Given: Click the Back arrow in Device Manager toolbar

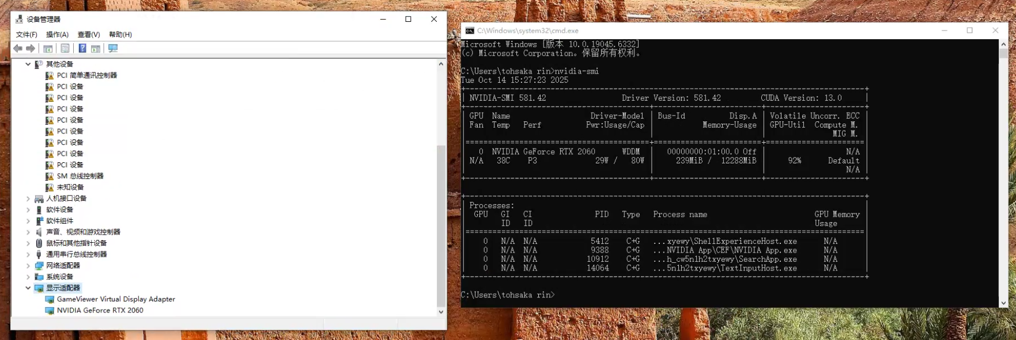Looking at the screenshot, I should coord(18,49).
